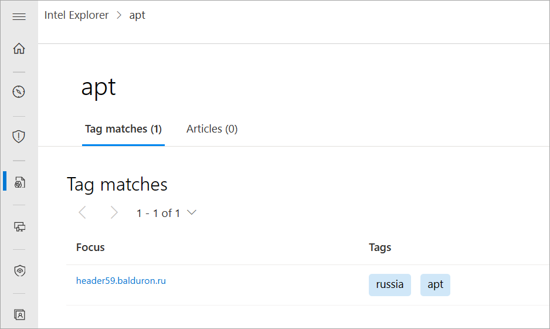Open the devices monitor icon in sidebar
This screenshot has width=550, height=329.
20,226
